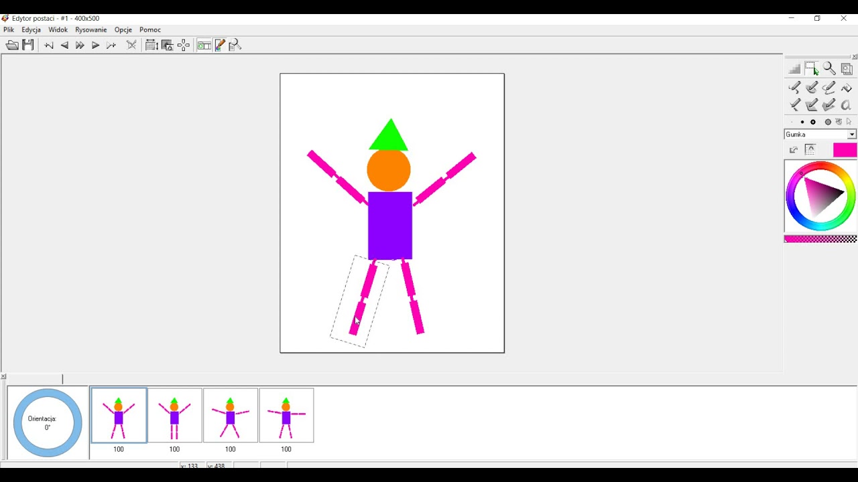Screen dimensions: 858x482
Task: Close the tools panel with X
Action: [854, 57]
